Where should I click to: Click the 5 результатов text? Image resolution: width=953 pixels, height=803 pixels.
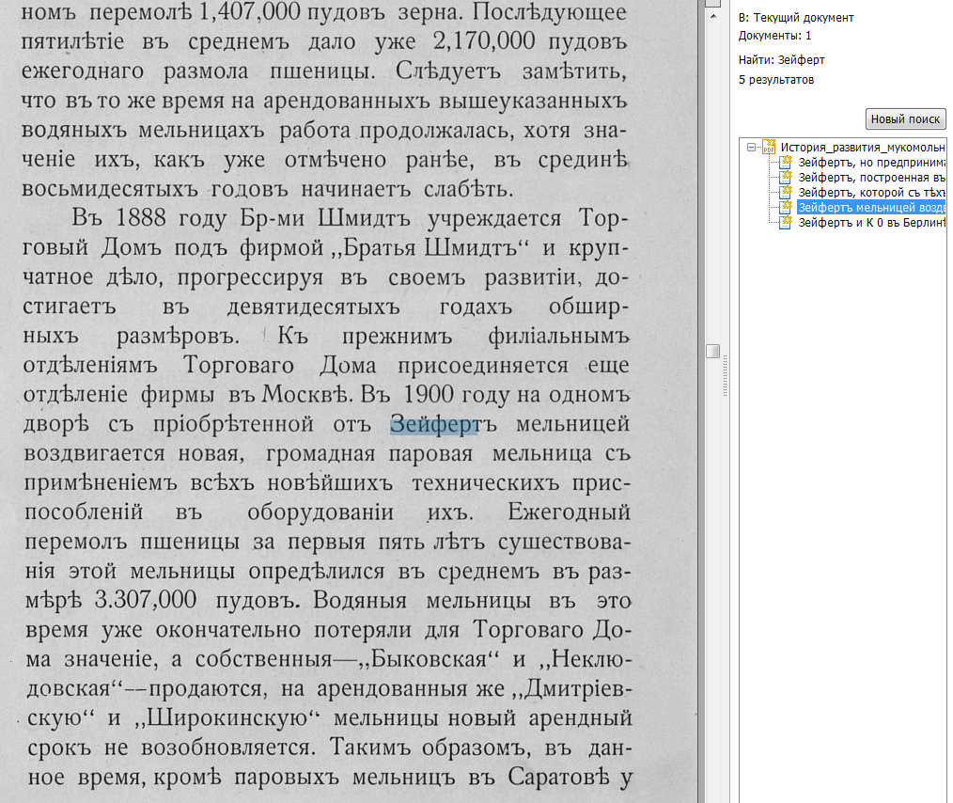[776, 80]
